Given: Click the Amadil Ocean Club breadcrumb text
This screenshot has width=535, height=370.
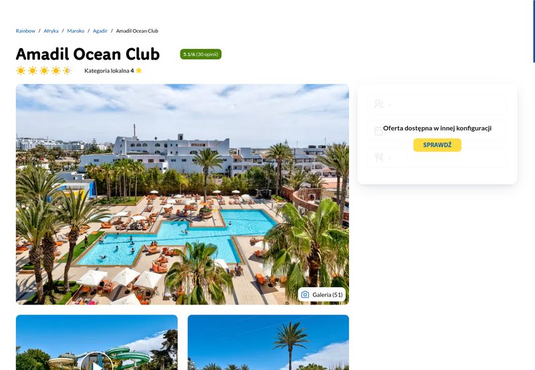Looking at the screenshot, I should pos(137,31).
